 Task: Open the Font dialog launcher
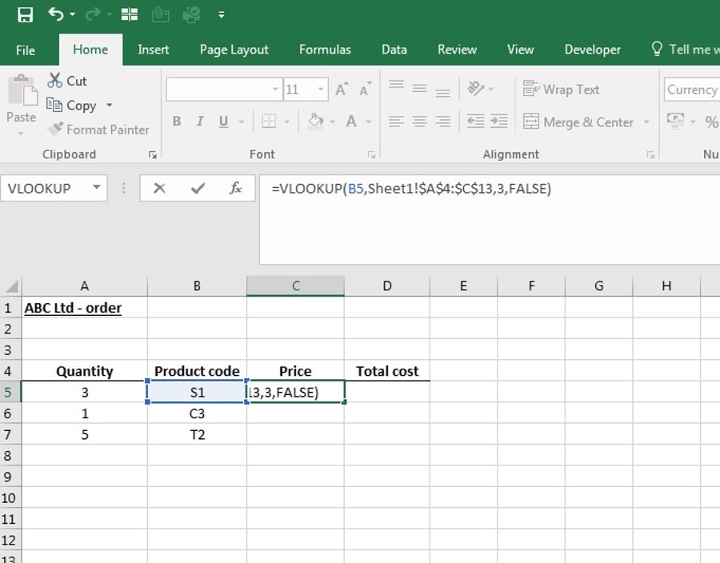point(371,155)
